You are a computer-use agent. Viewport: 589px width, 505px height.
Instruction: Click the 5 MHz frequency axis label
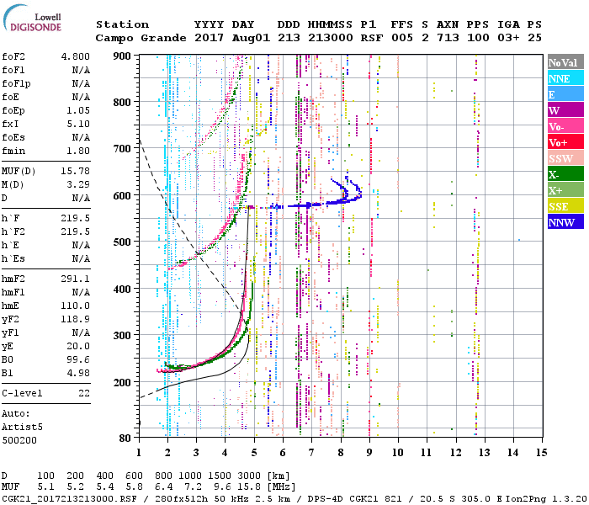pyautogui.click(x=254, y=453)
